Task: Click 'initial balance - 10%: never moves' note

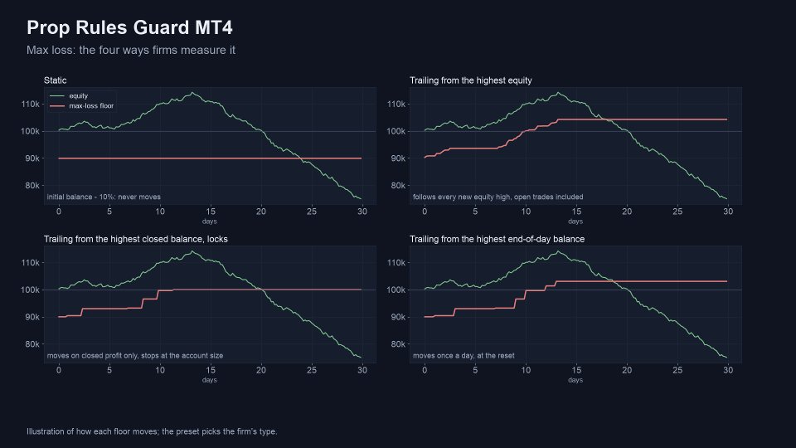Action: tap(104, 197)
